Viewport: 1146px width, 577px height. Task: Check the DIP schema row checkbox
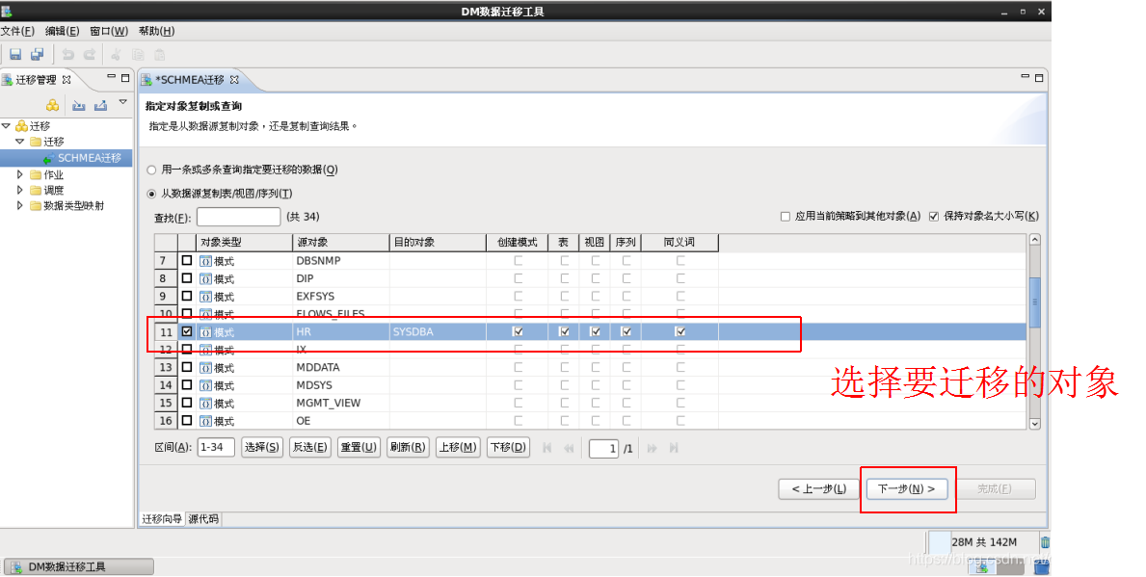click(187, 278)
